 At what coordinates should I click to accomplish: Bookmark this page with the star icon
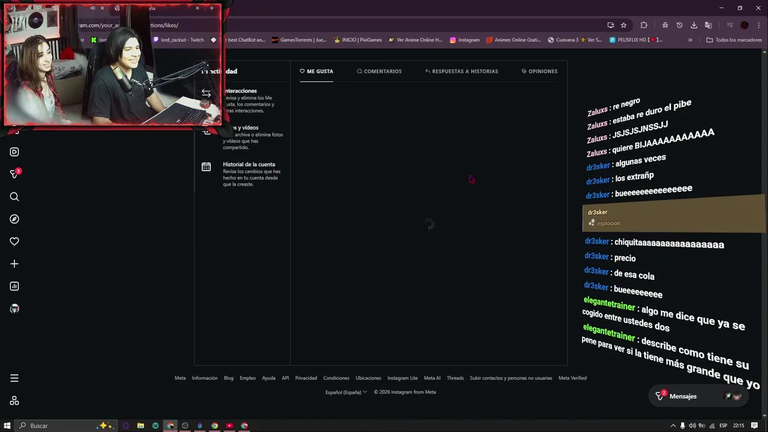coord(623,25)
